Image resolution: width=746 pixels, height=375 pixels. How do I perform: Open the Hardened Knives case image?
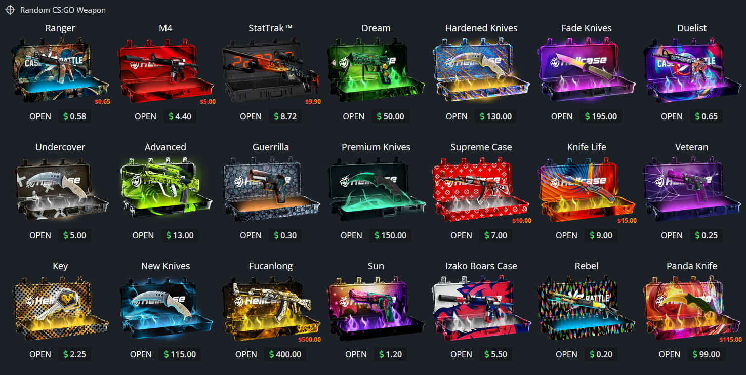[x=481, y=70]
